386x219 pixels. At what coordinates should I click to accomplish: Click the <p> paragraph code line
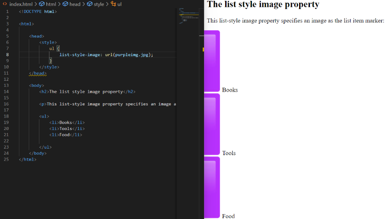[x=108, y=104]
